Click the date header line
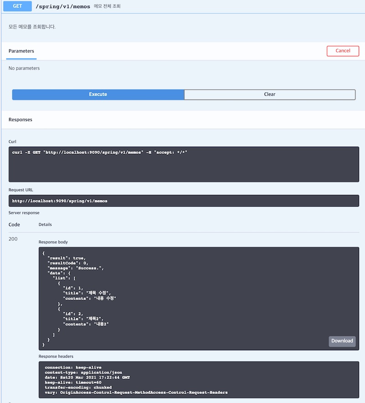 point(87,377)
